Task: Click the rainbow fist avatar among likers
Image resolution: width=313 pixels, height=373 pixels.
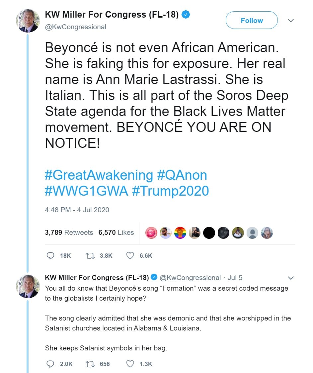Action: [180, 233]
